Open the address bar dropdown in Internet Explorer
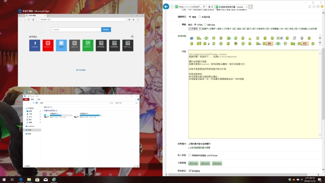Screen dimensions: 325x183 tap(207, 7)
